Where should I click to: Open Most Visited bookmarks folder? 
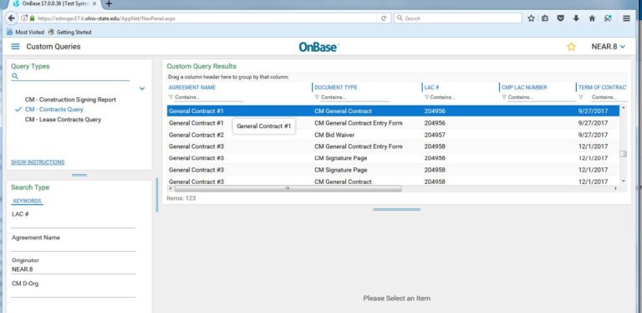[25, 32]
